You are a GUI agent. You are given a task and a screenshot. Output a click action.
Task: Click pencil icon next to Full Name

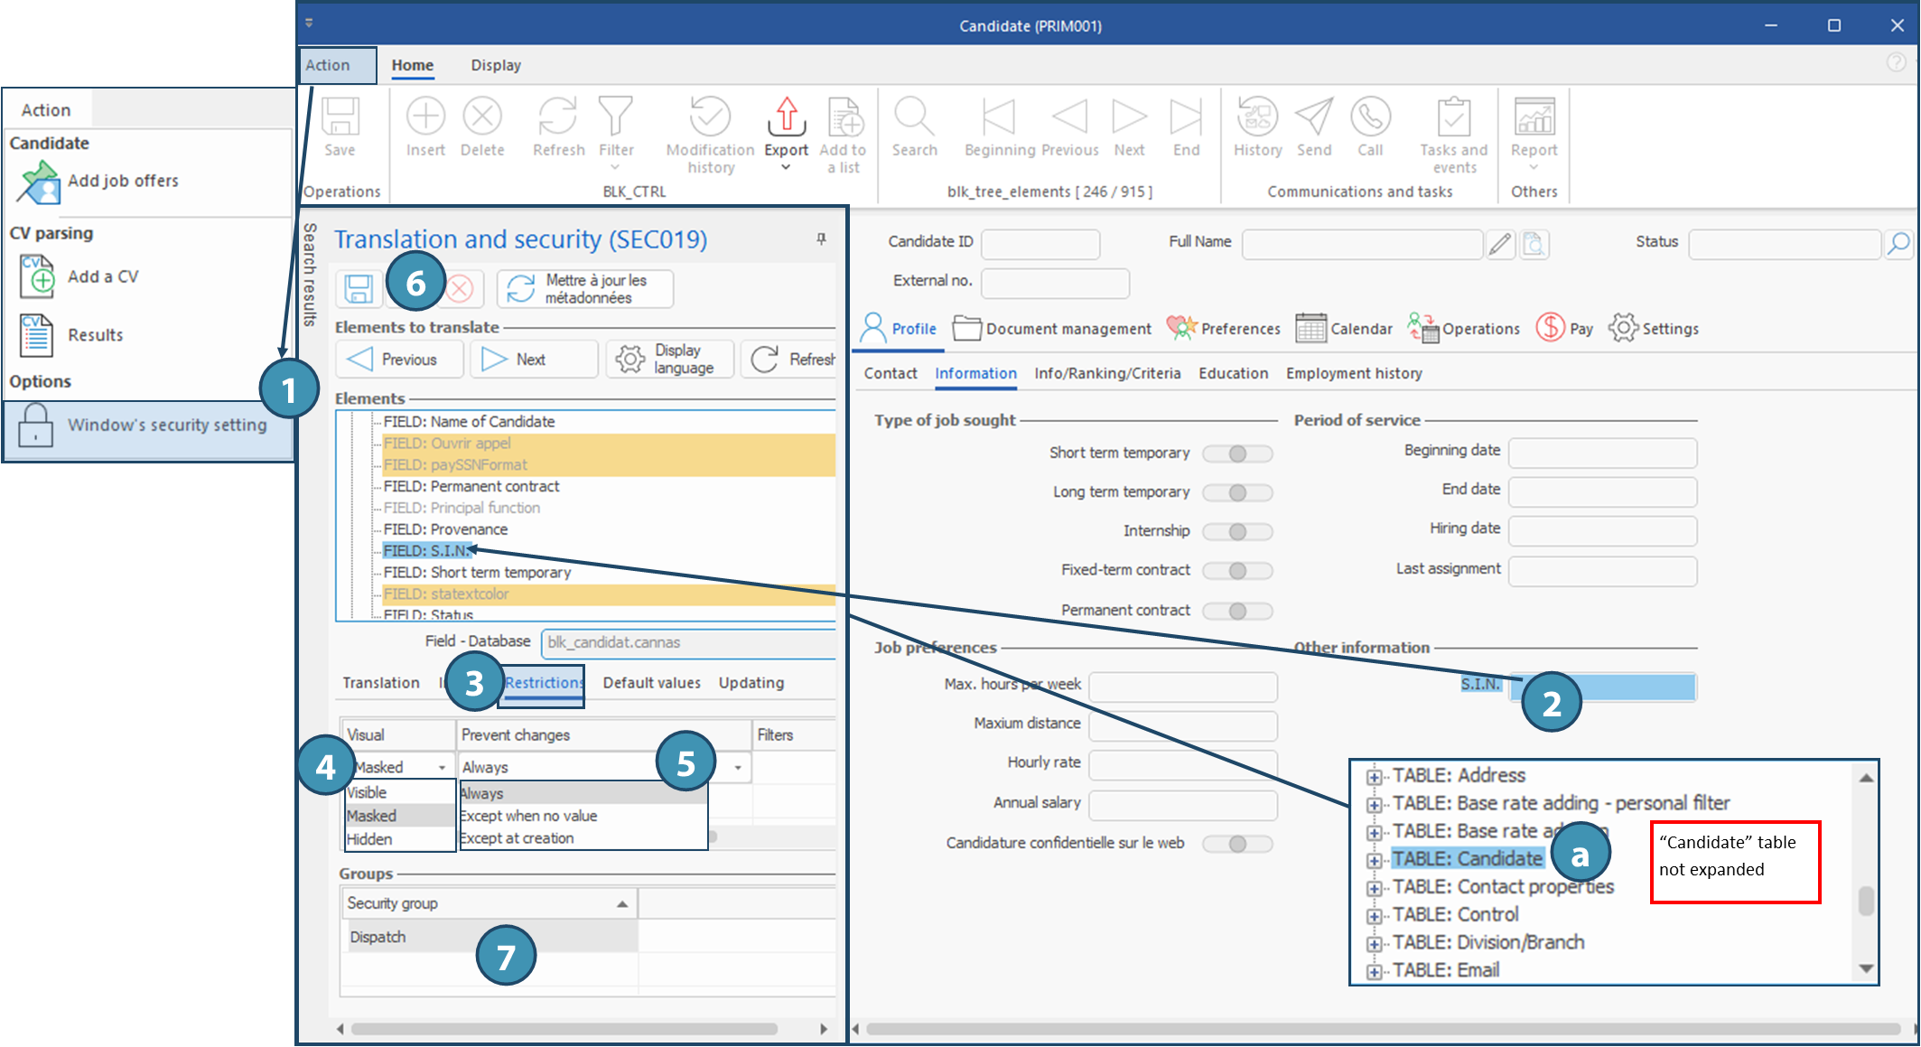click(1500, 244)
